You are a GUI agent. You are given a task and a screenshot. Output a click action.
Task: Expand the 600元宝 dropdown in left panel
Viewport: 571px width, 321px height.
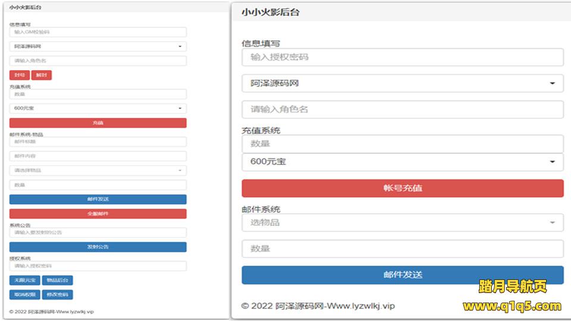pos(98,108)
